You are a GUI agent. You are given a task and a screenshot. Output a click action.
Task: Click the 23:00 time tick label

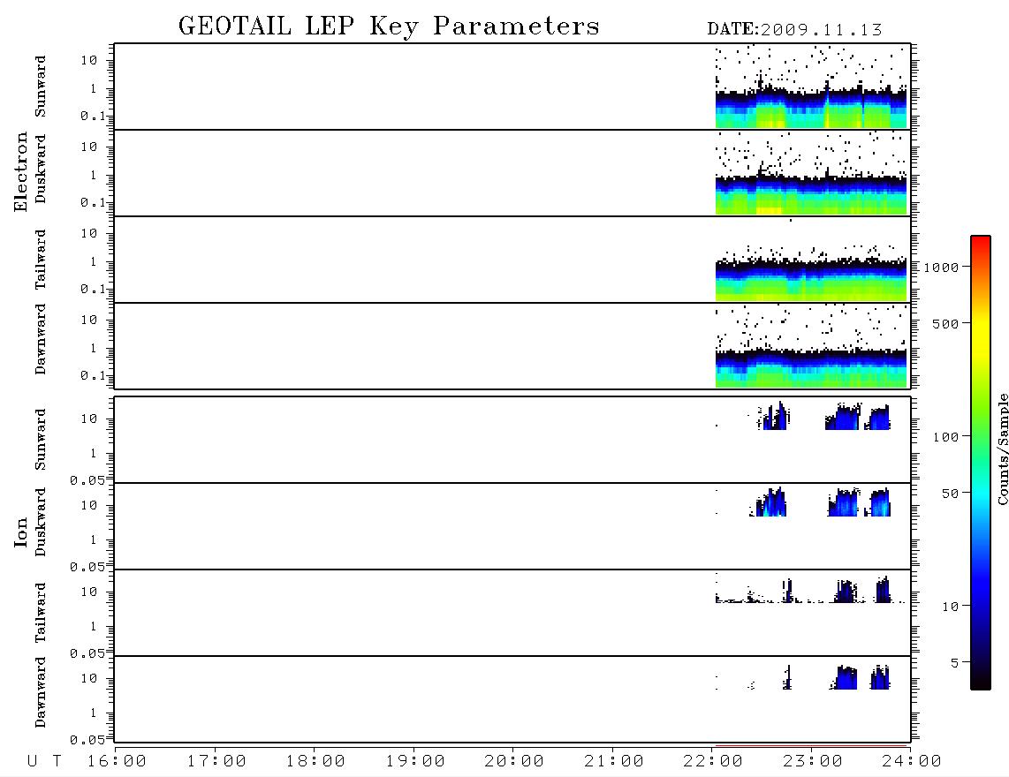[814, 761]
